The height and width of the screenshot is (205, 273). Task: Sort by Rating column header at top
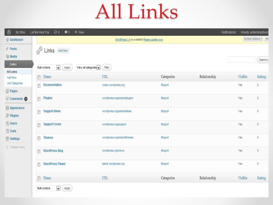coord(262,77)
